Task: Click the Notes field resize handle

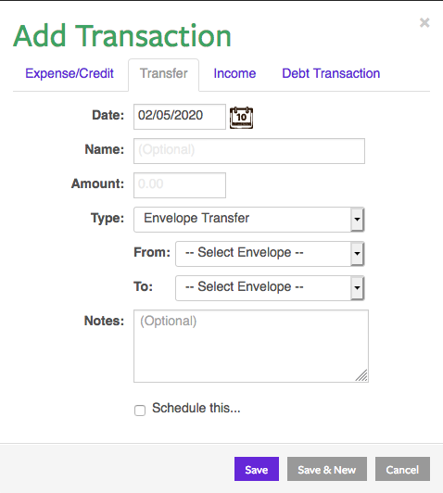Action: tap(361, 375)
